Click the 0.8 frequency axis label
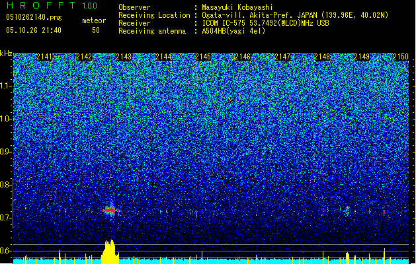 pos(5,185)
